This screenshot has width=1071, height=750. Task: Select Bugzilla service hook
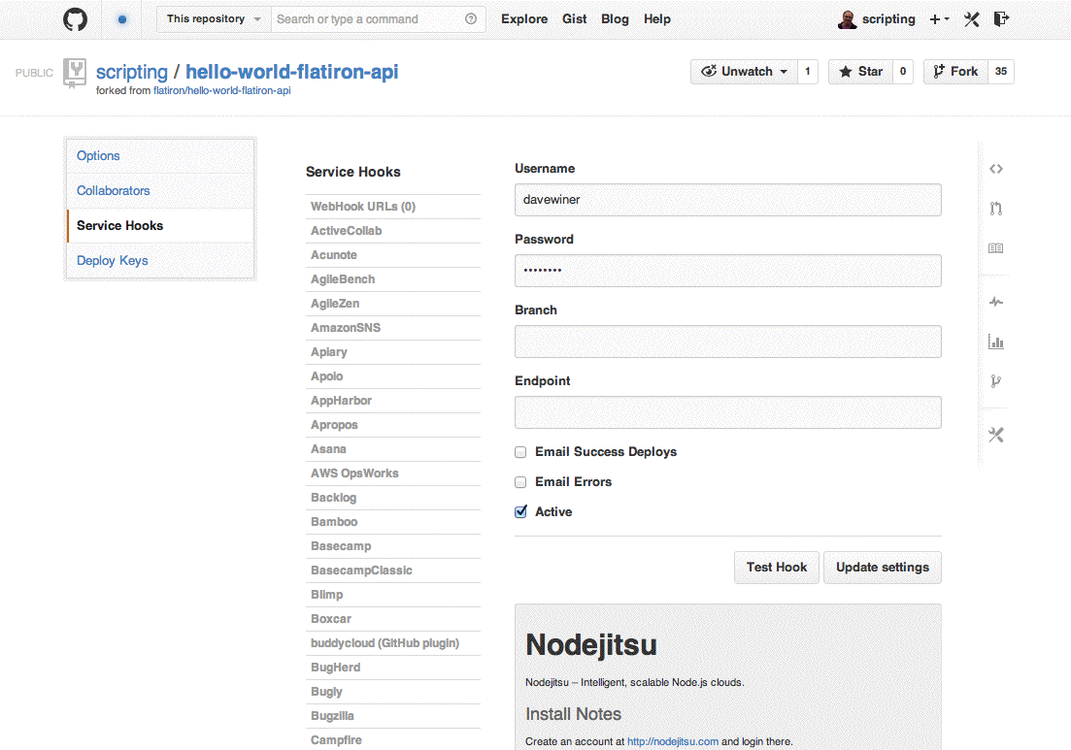click(x=393, y=716)
